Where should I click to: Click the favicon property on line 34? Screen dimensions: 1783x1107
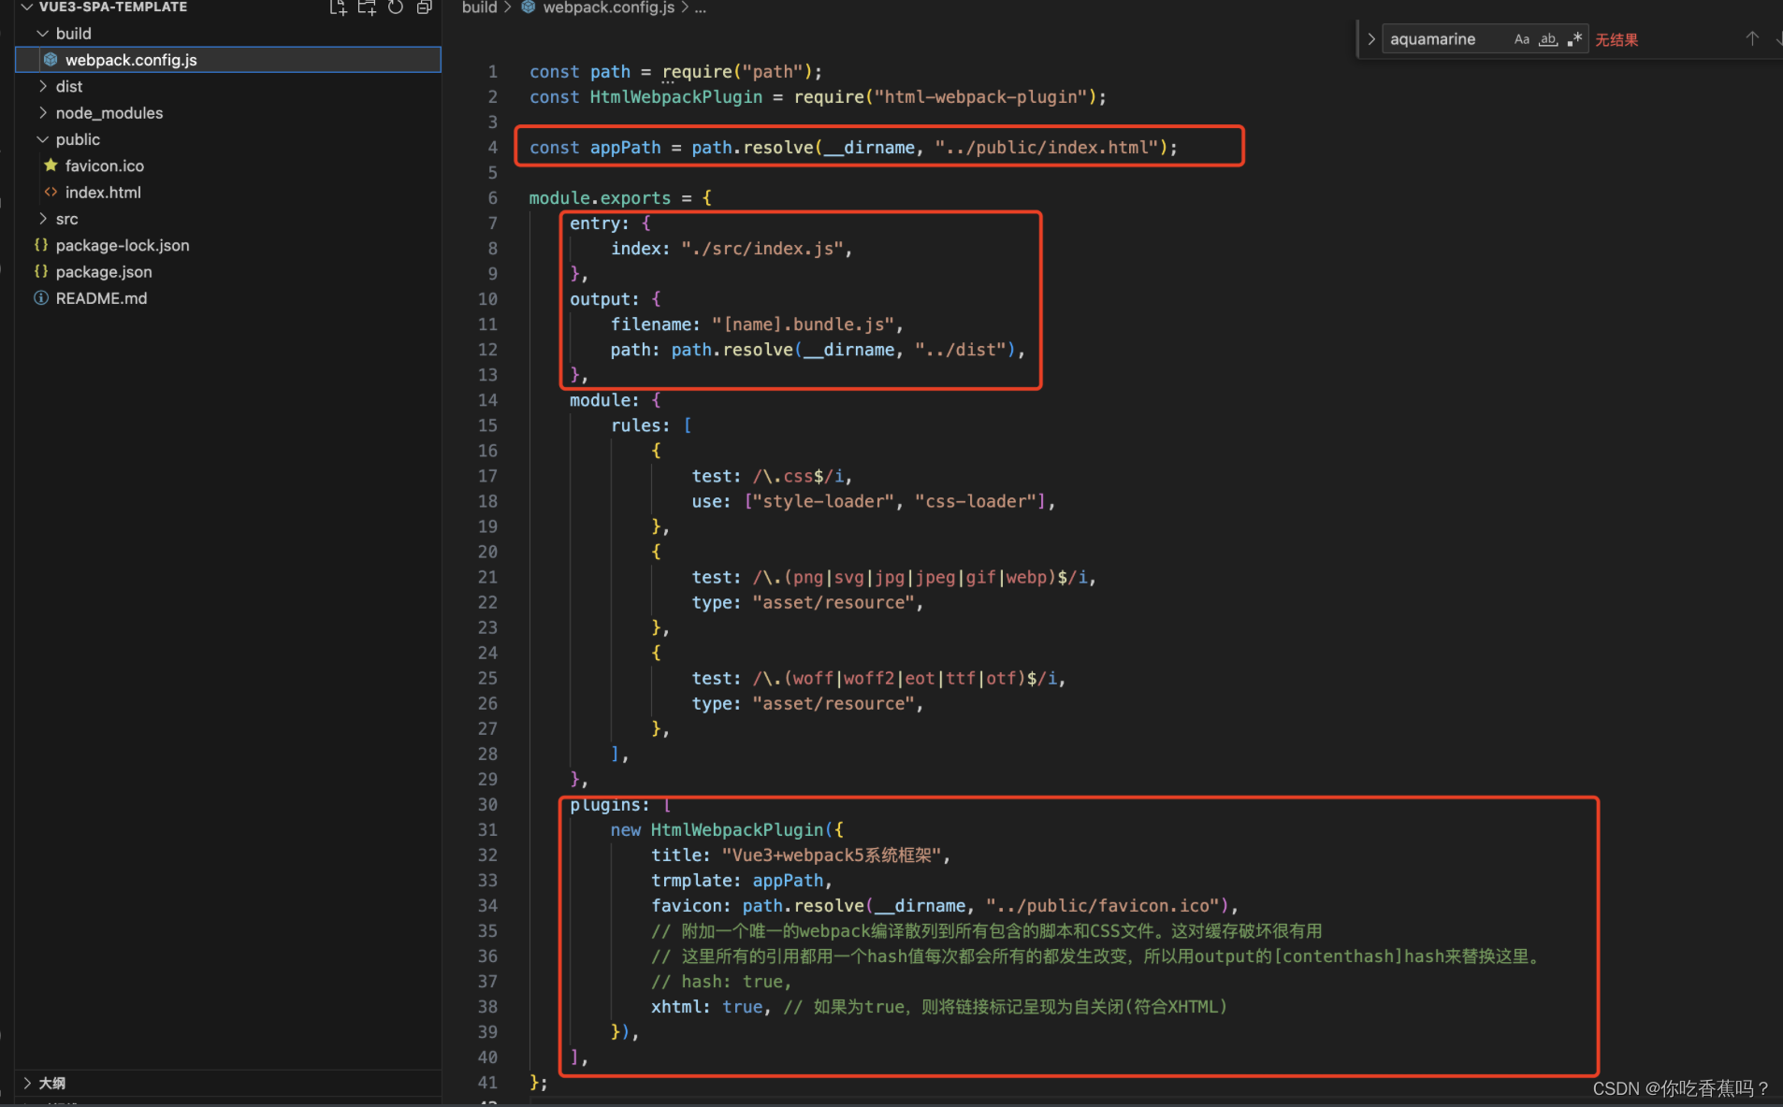687,906
